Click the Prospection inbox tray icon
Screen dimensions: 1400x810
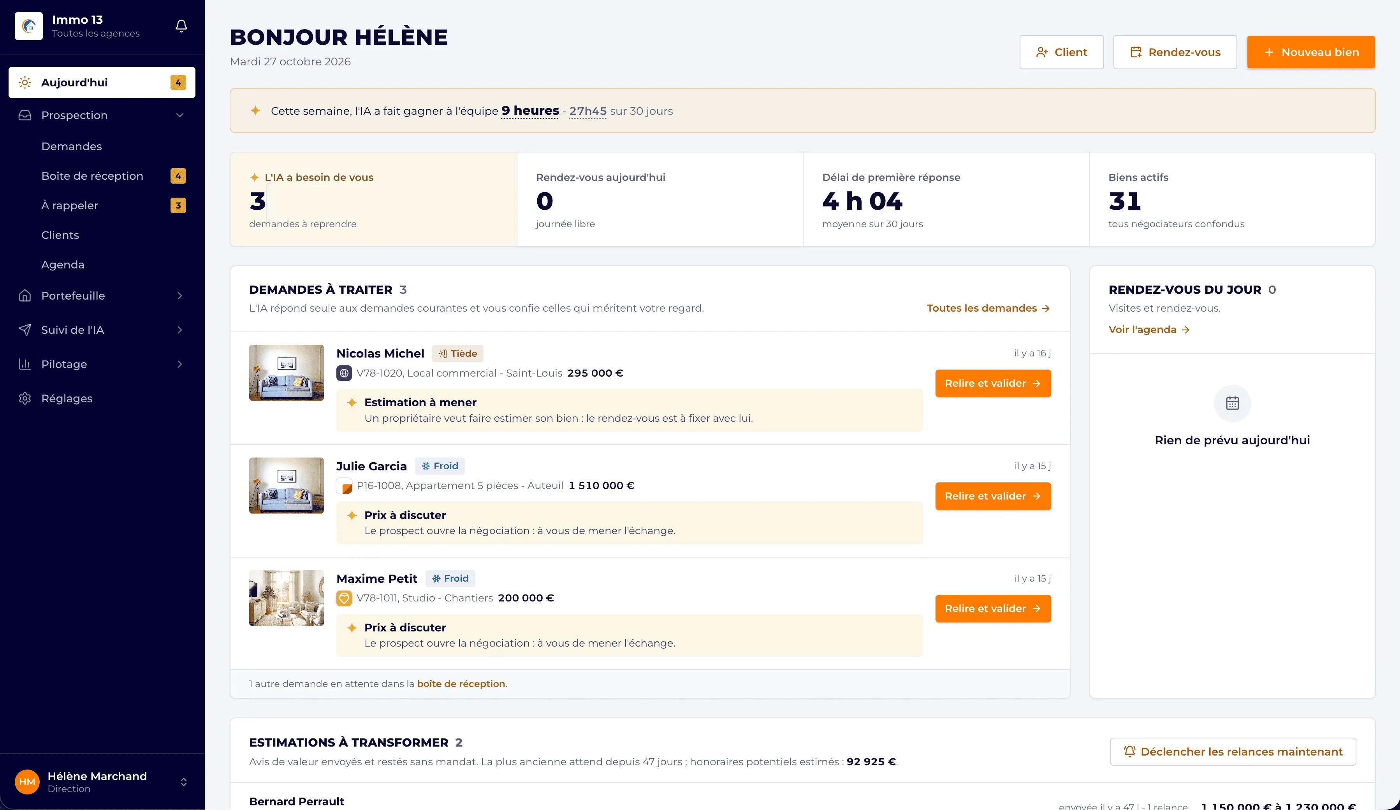click(25, 116)
